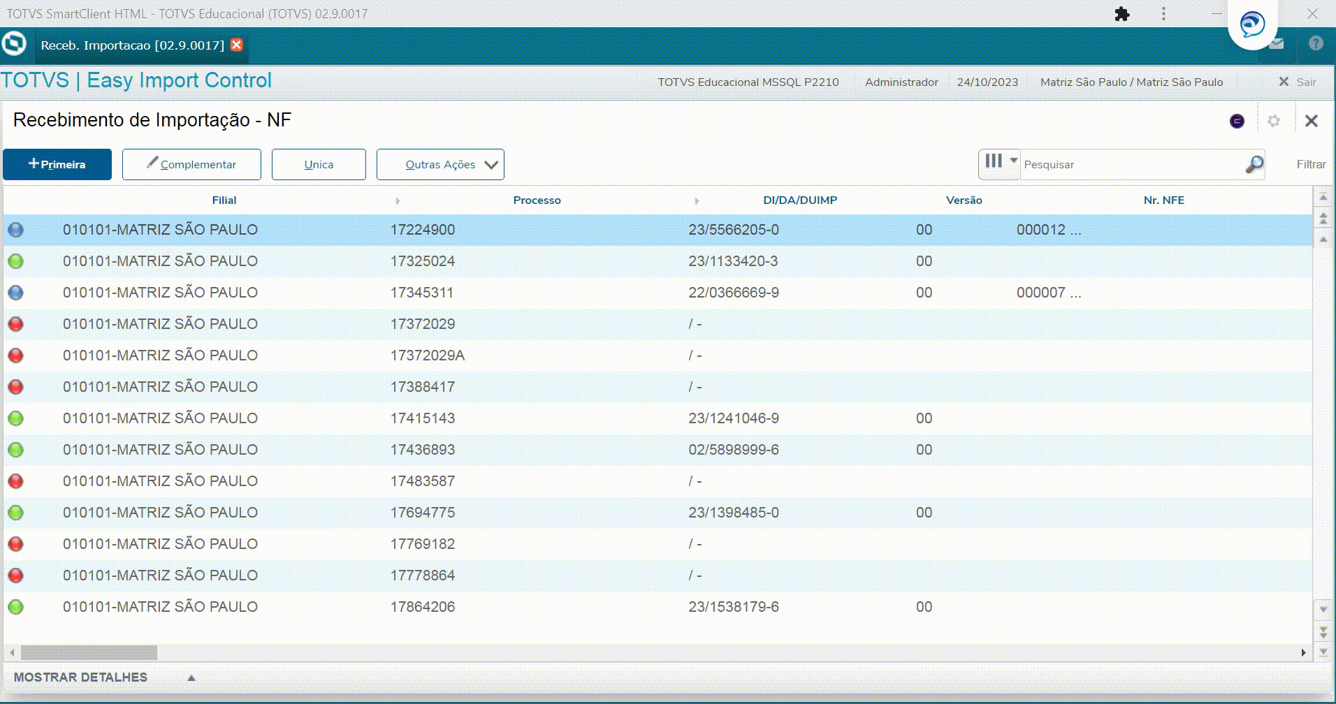1336x704 pixels.
Task: Click the green status icon for process 17325024
Action: pyautogui.click(x=15, y=261)
